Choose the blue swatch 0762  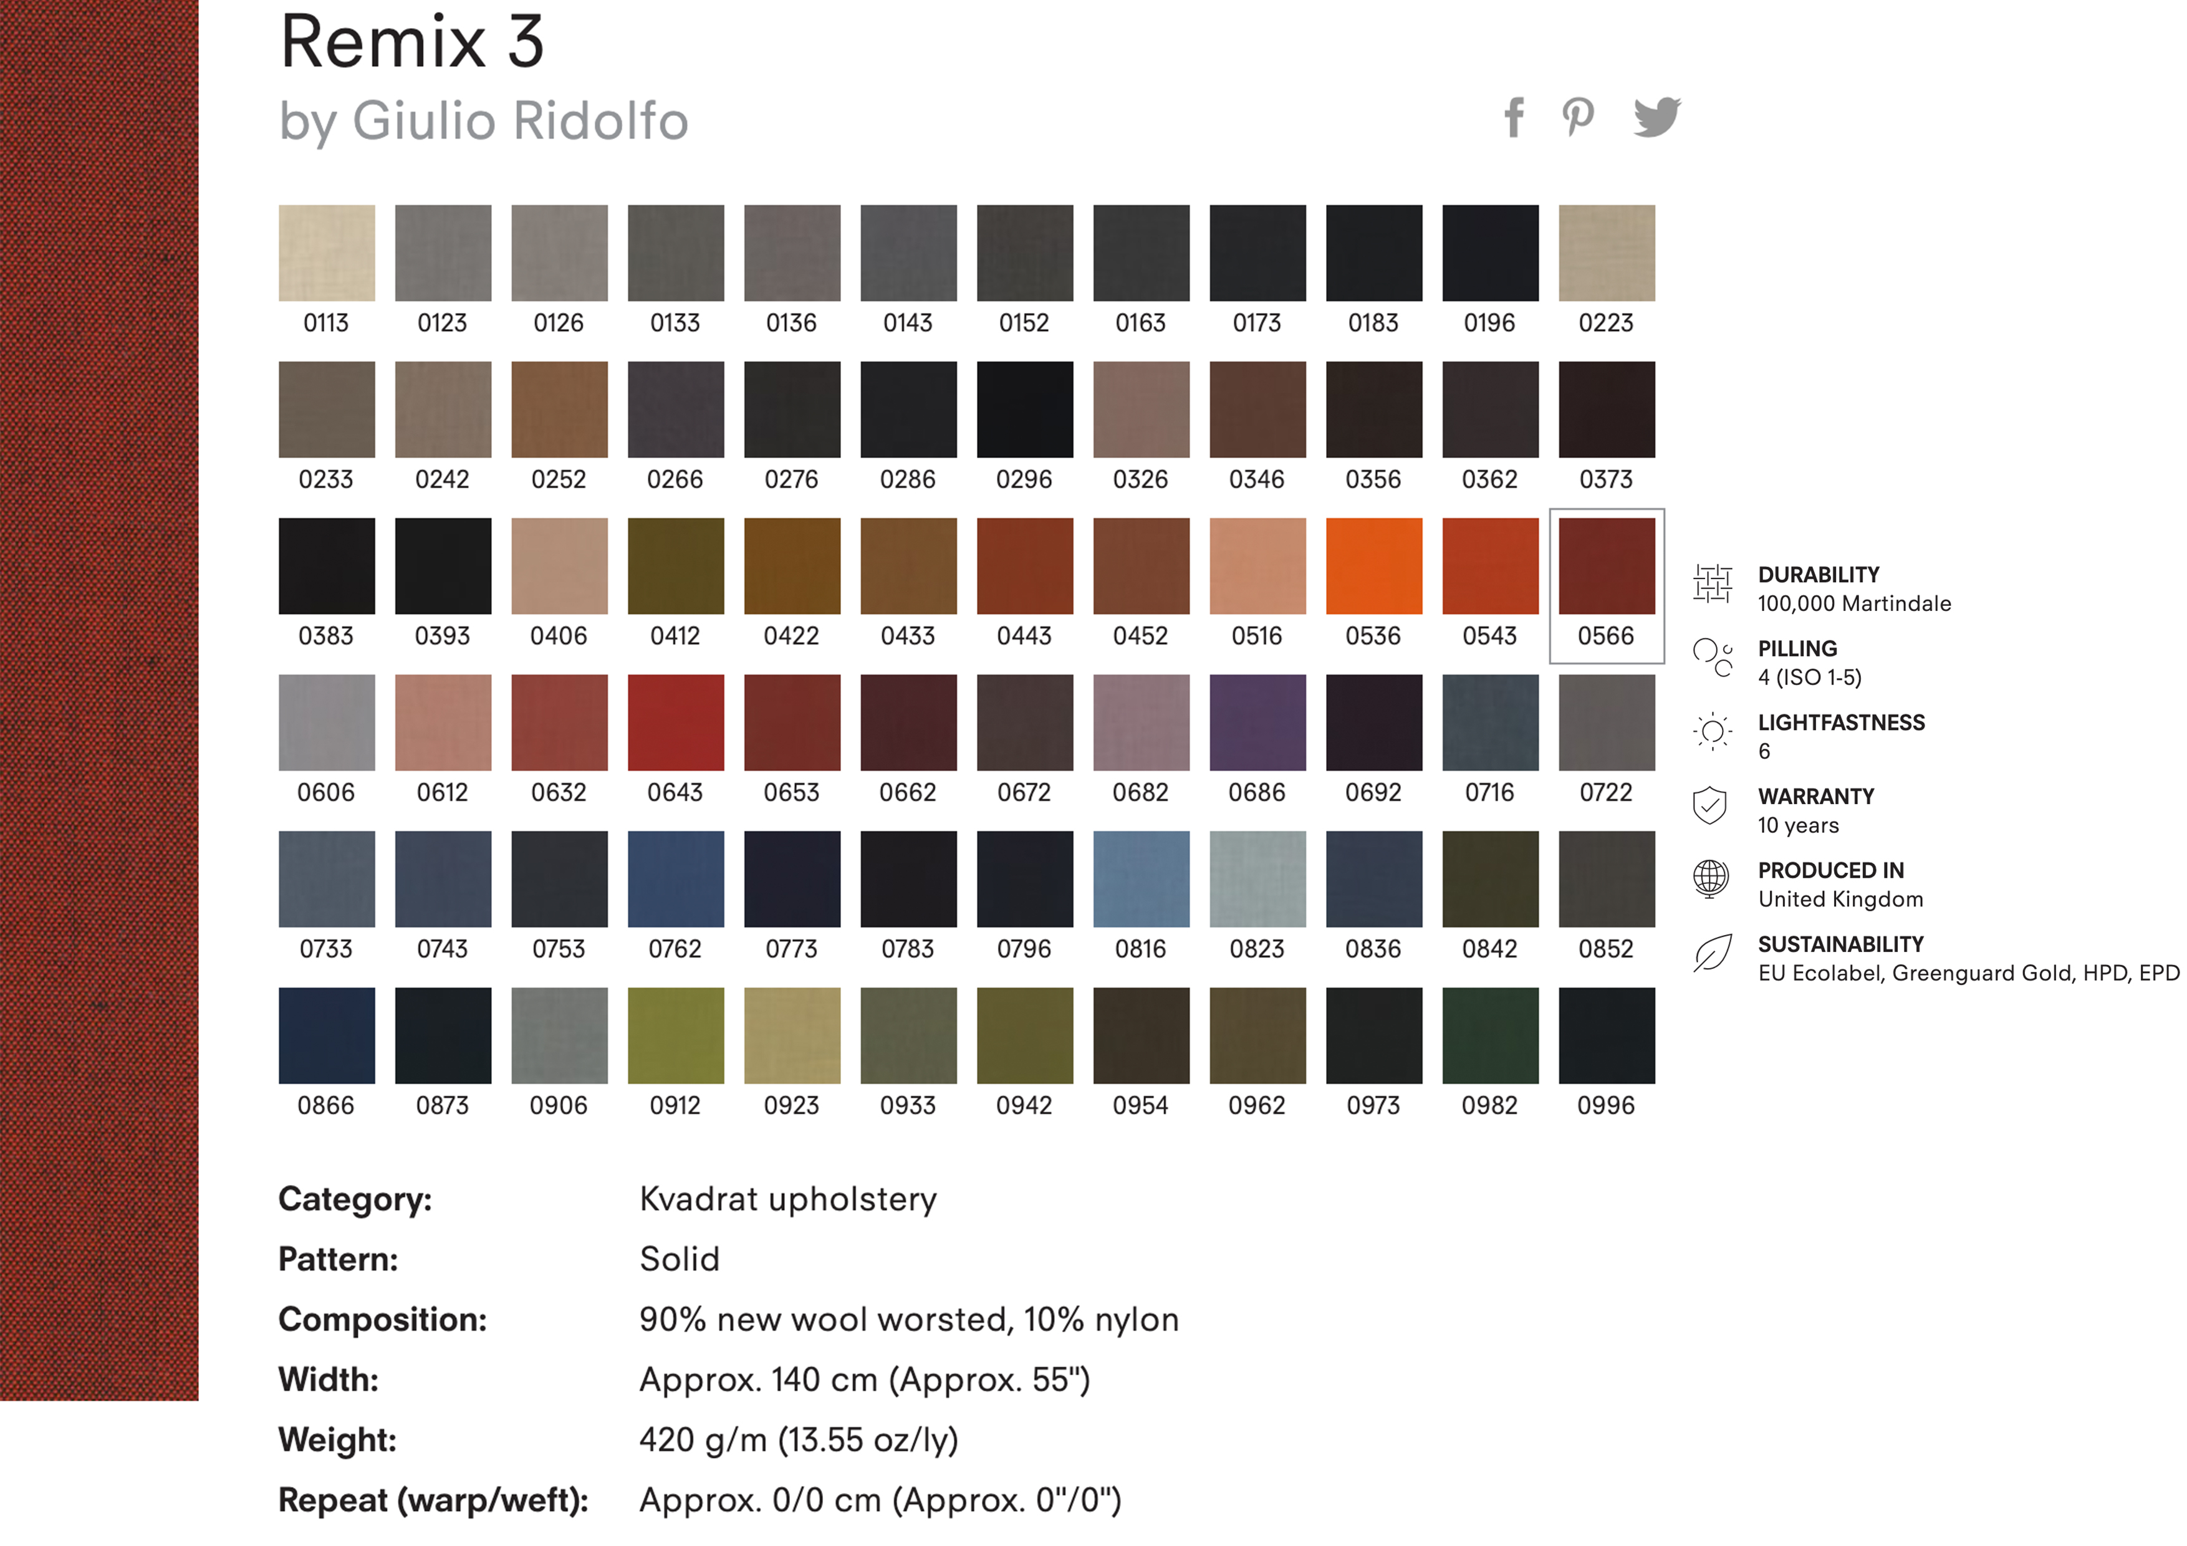(675, 879)
